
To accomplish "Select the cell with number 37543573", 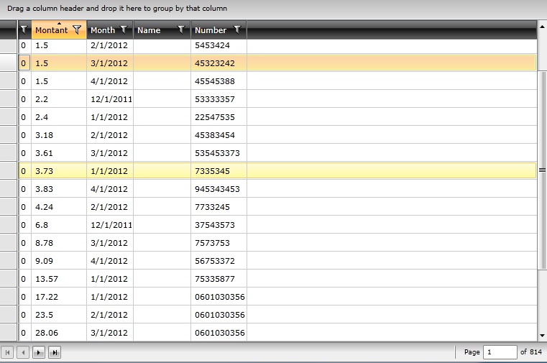I will pyautogui.click(x=219, y=225).
